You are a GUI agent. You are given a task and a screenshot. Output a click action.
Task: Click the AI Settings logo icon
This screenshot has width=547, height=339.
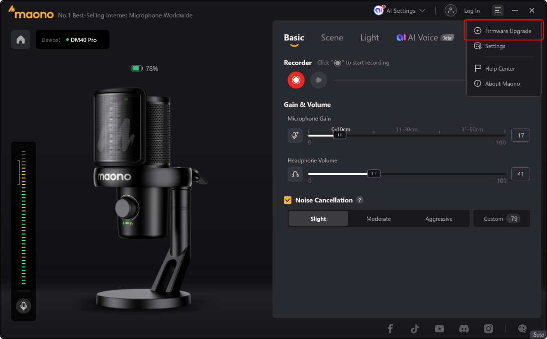point(379,10)
